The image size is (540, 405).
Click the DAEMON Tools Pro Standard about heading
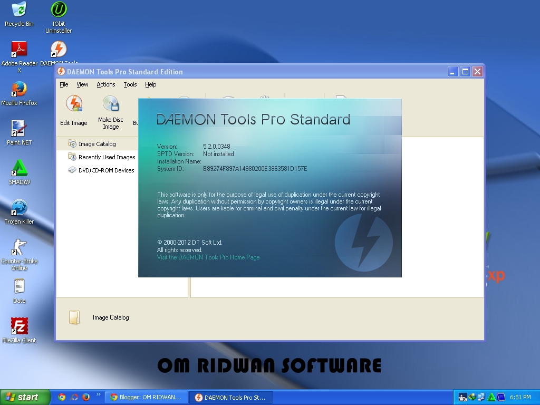point(253,119)
